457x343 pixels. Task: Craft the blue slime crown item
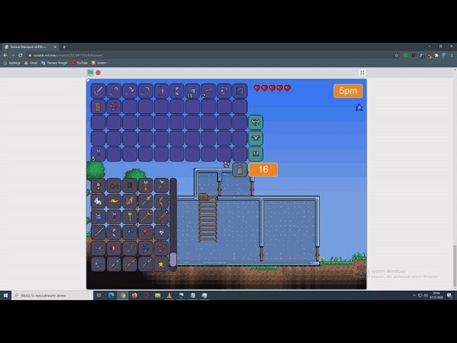coord(99,217)
